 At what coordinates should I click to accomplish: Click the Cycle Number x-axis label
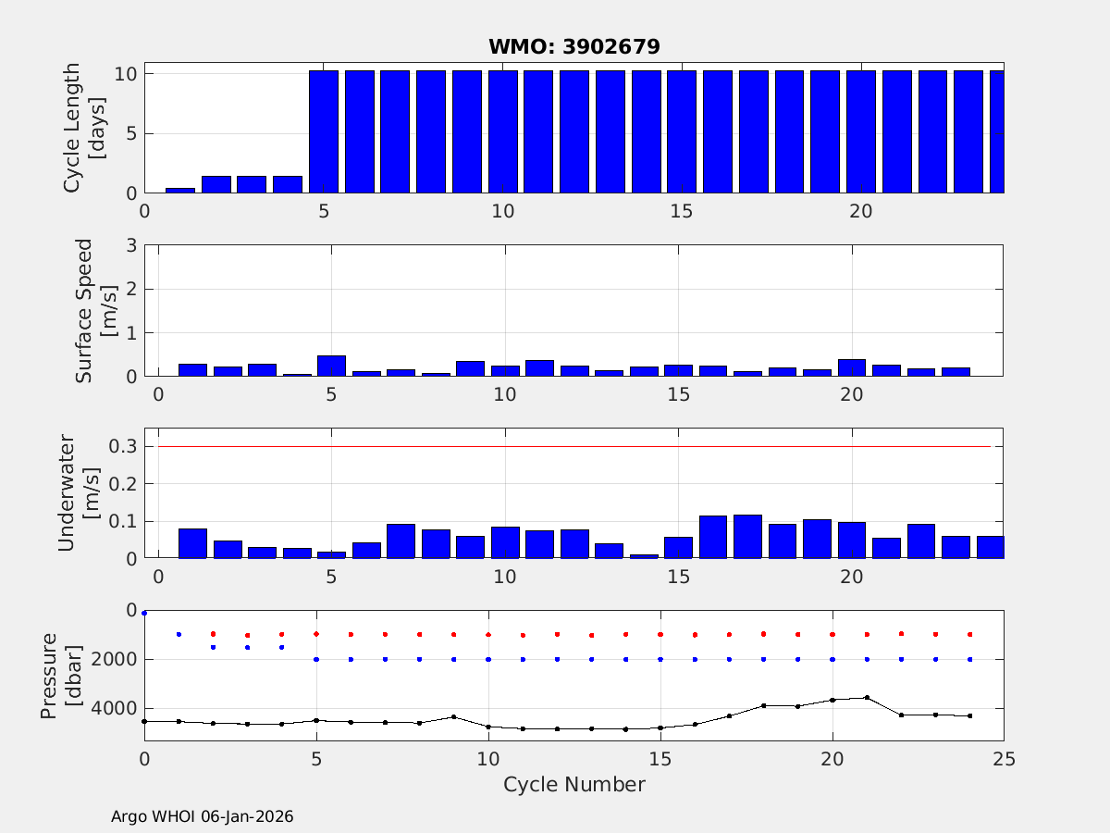[573, 785]
